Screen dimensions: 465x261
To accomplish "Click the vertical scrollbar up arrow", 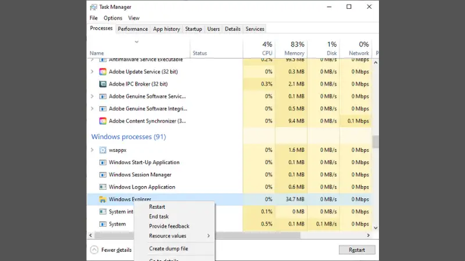I will coord(375,63).
